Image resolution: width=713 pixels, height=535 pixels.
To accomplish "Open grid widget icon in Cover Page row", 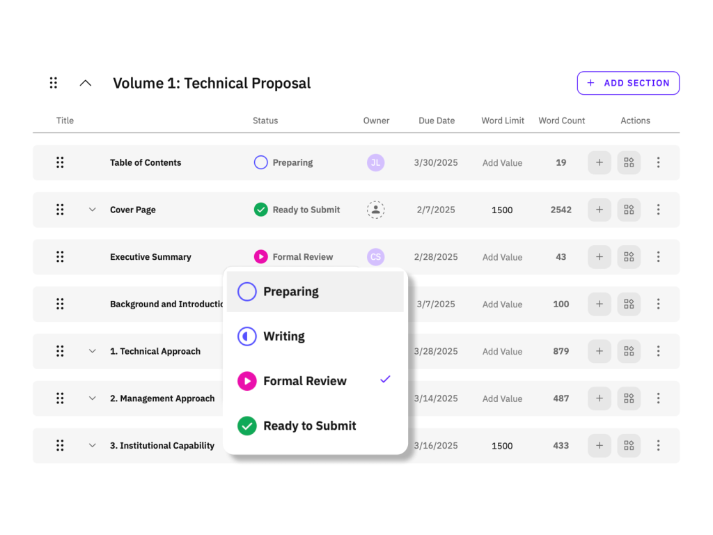I will pos(629,210).
